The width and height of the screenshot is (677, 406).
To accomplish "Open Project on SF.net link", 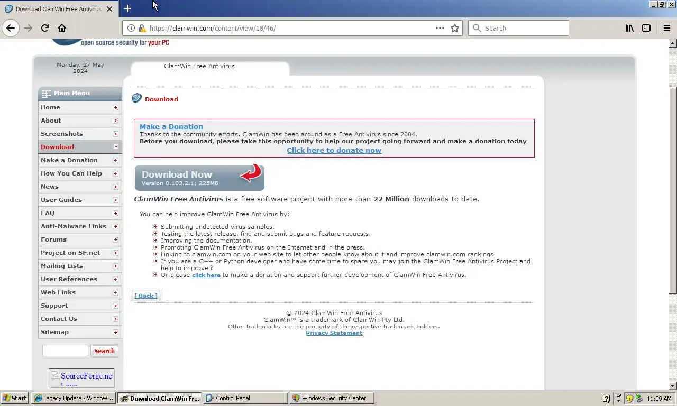I will [80, 253].
